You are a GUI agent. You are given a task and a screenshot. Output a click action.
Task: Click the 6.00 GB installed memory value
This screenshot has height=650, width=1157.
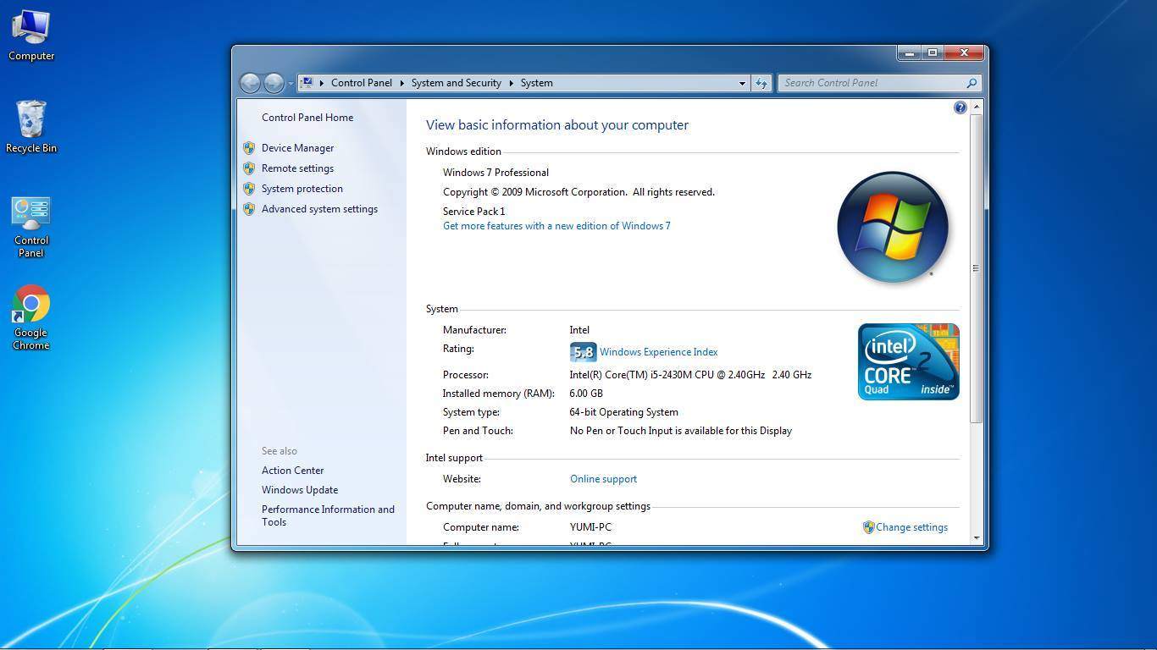[x=586, y=394]
